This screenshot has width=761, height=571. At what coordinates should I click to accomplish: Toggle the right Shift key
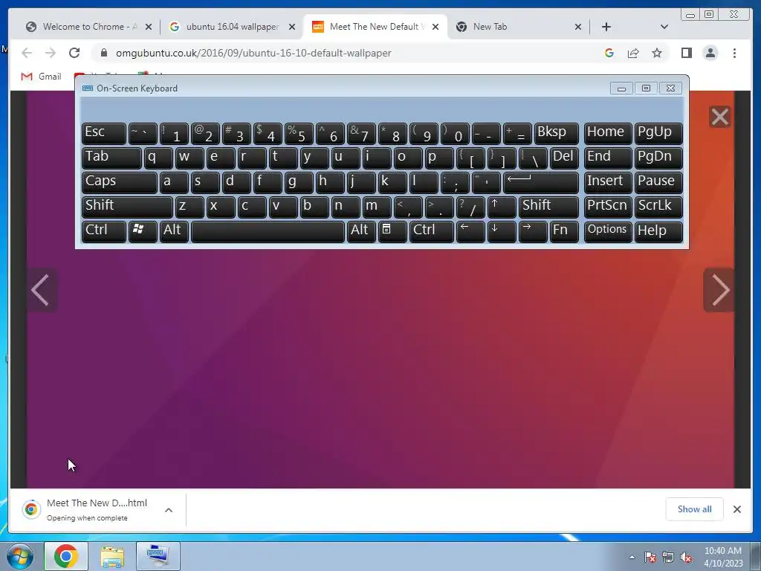click(549, 207)
